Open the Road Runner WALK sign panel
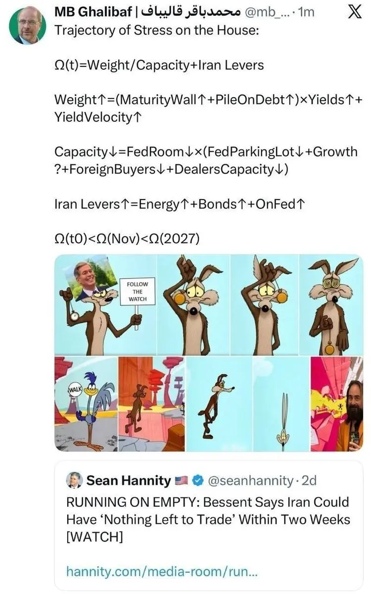371x594 pixels. coord(86,403)
